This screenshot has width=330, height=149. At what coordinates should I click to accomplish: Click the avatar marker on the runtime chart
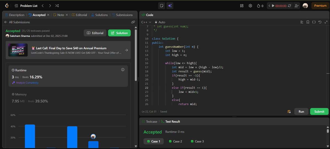[93, 136]
